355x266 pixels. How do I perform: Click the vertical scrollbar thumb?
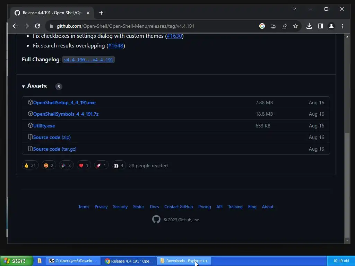[347, 185]
